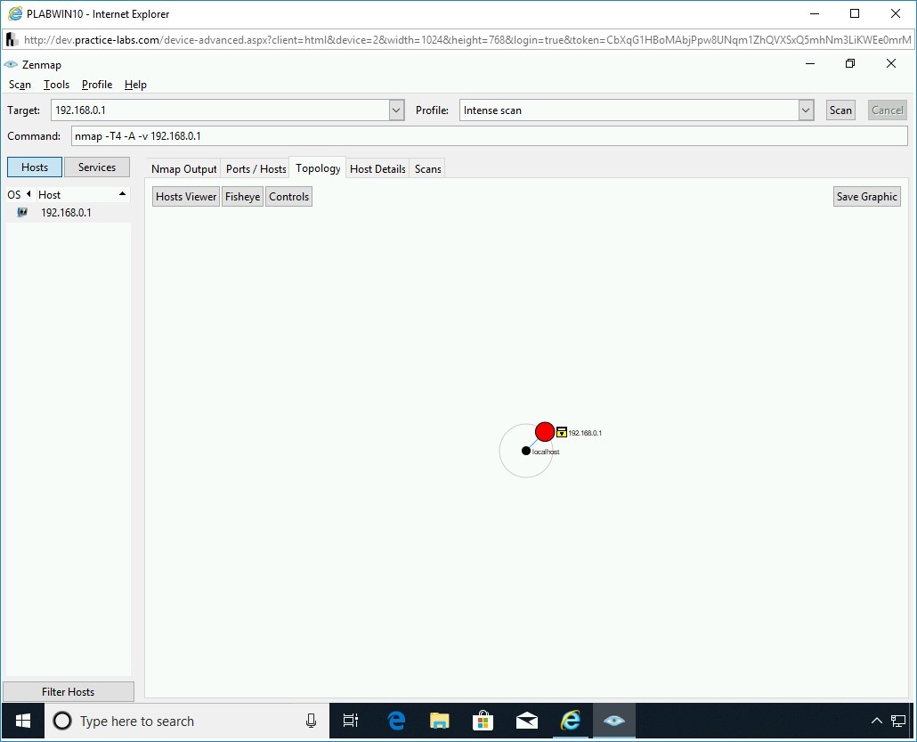Switch to the Services view toggle
Screen dimensions: 917x742
point(97,167)
